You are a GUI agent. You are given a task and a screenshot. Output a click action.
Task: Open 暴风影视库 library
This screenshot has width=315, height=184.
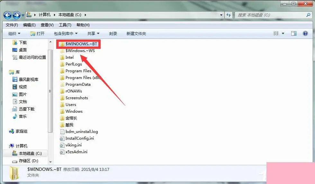[x=25, y=79]
